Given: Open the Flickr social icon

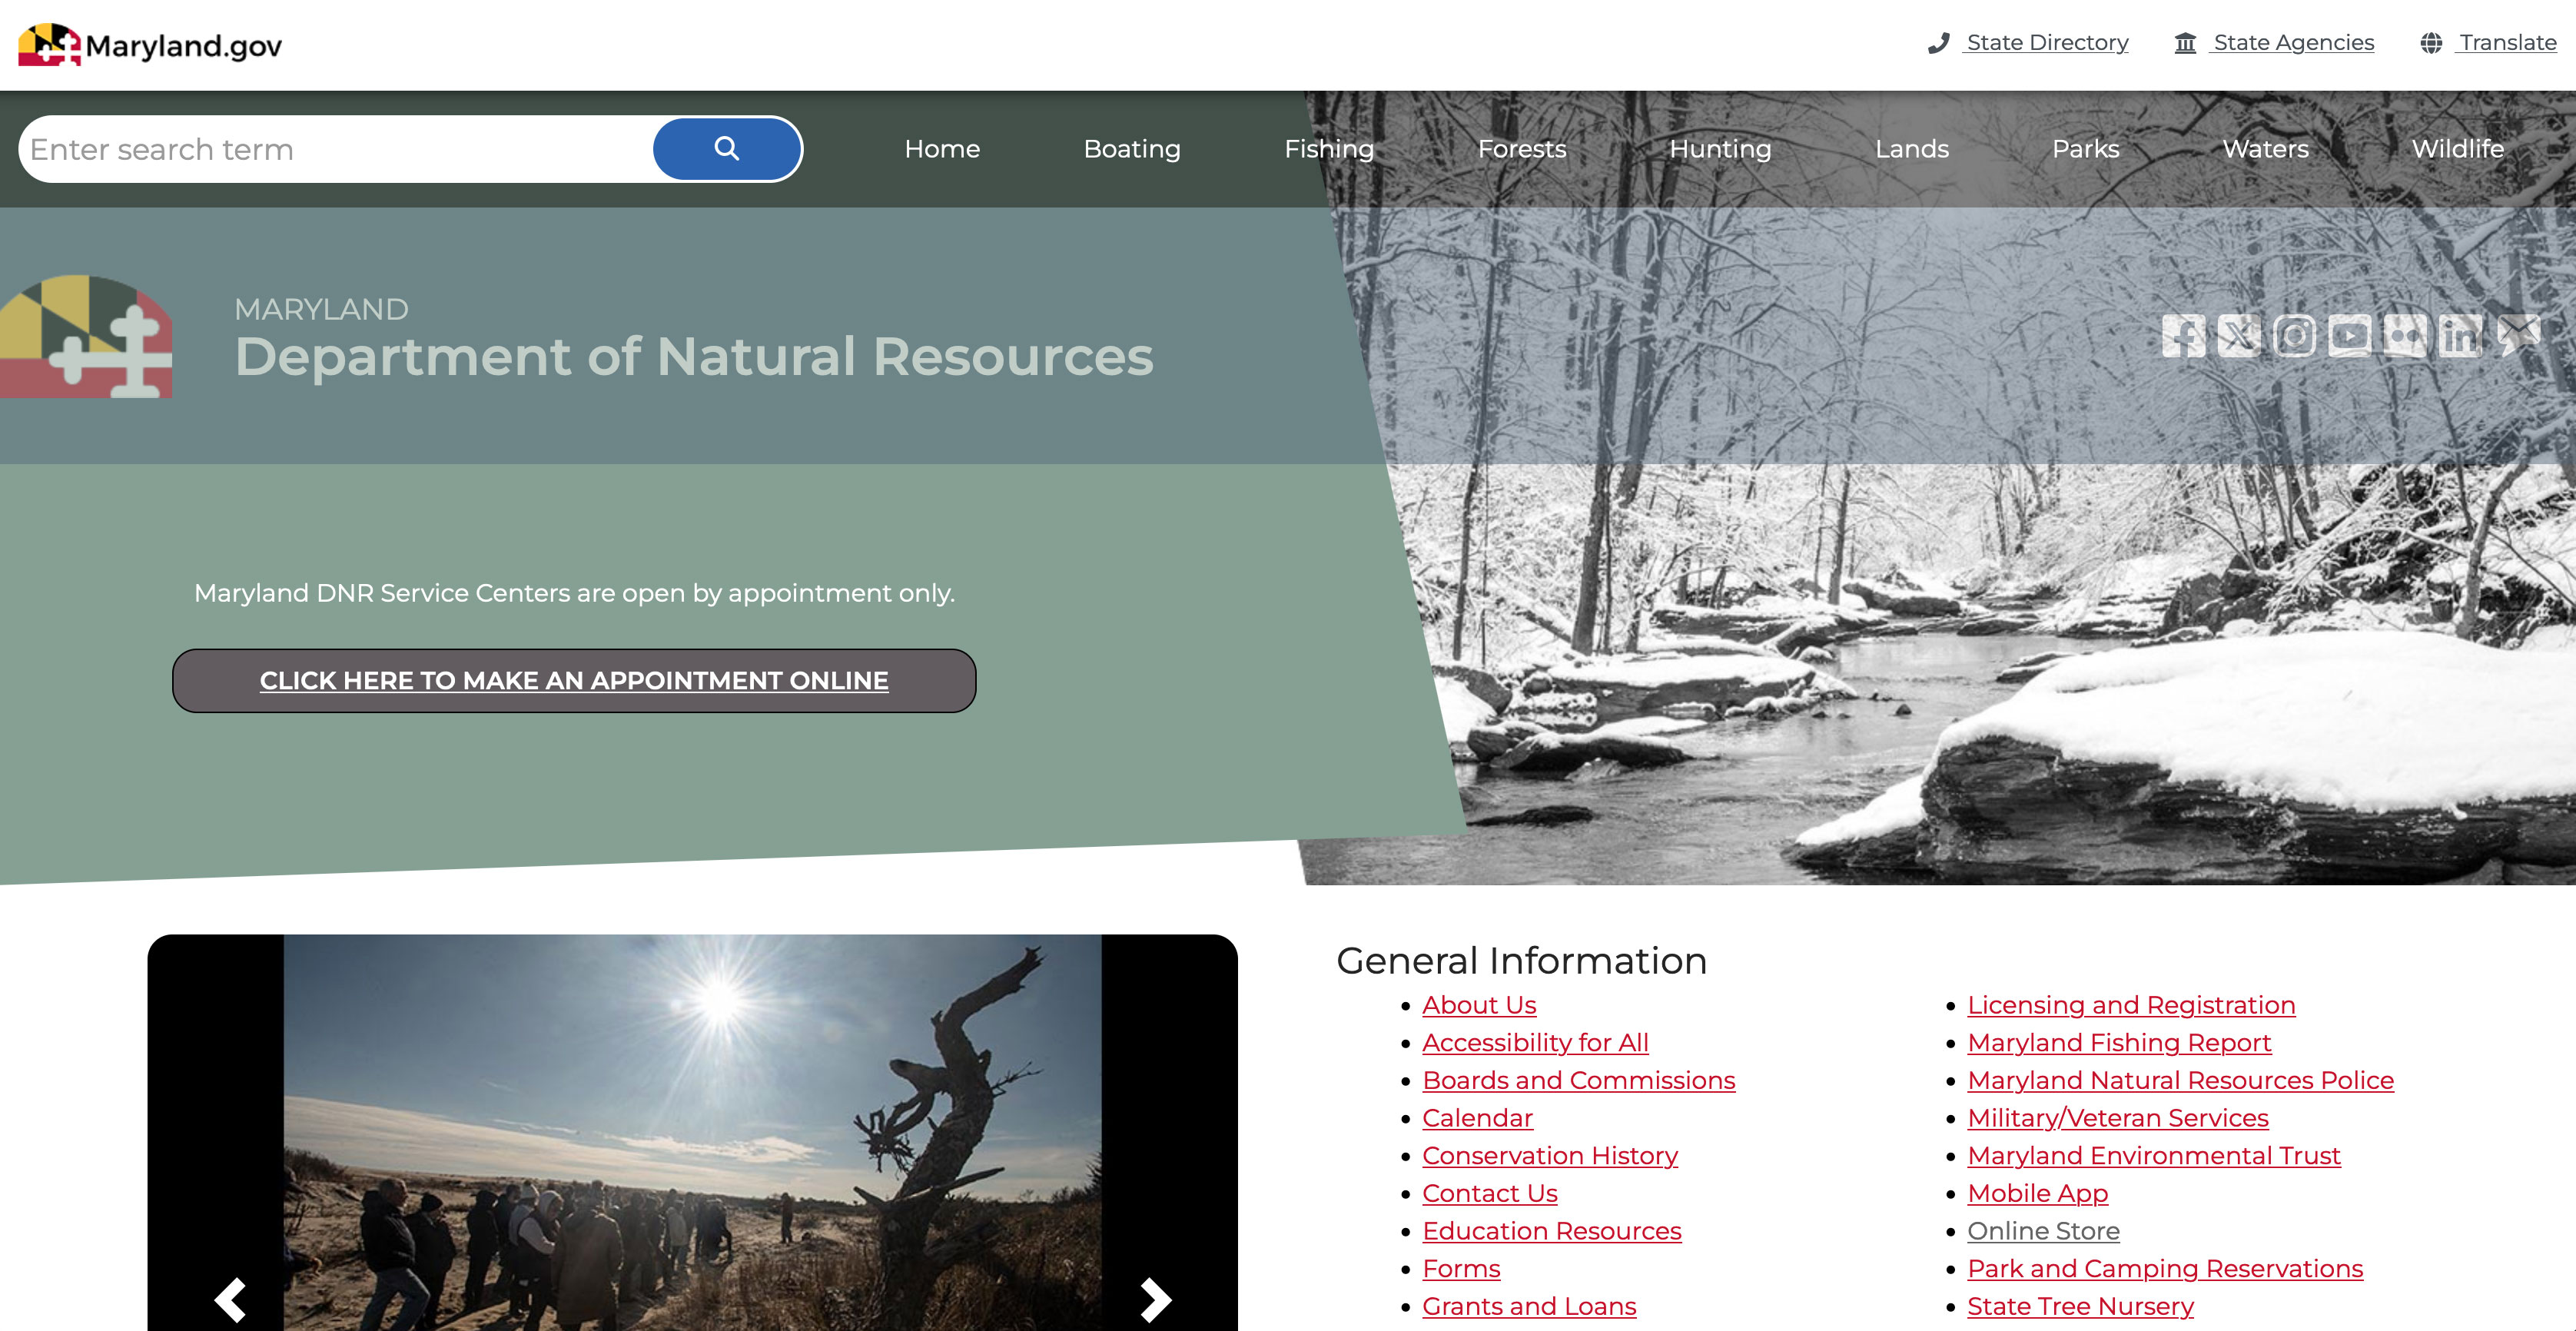Looking at the screenshot, I should click(2404, 336).
